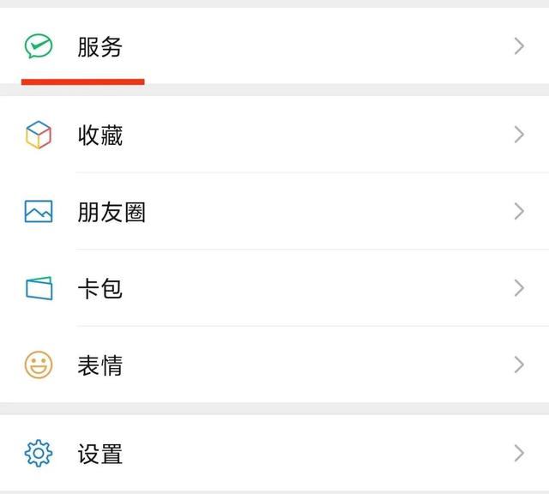549x494 pixels.
Task: Open 设置 by clicking its label
Action: tap(100, 454)
